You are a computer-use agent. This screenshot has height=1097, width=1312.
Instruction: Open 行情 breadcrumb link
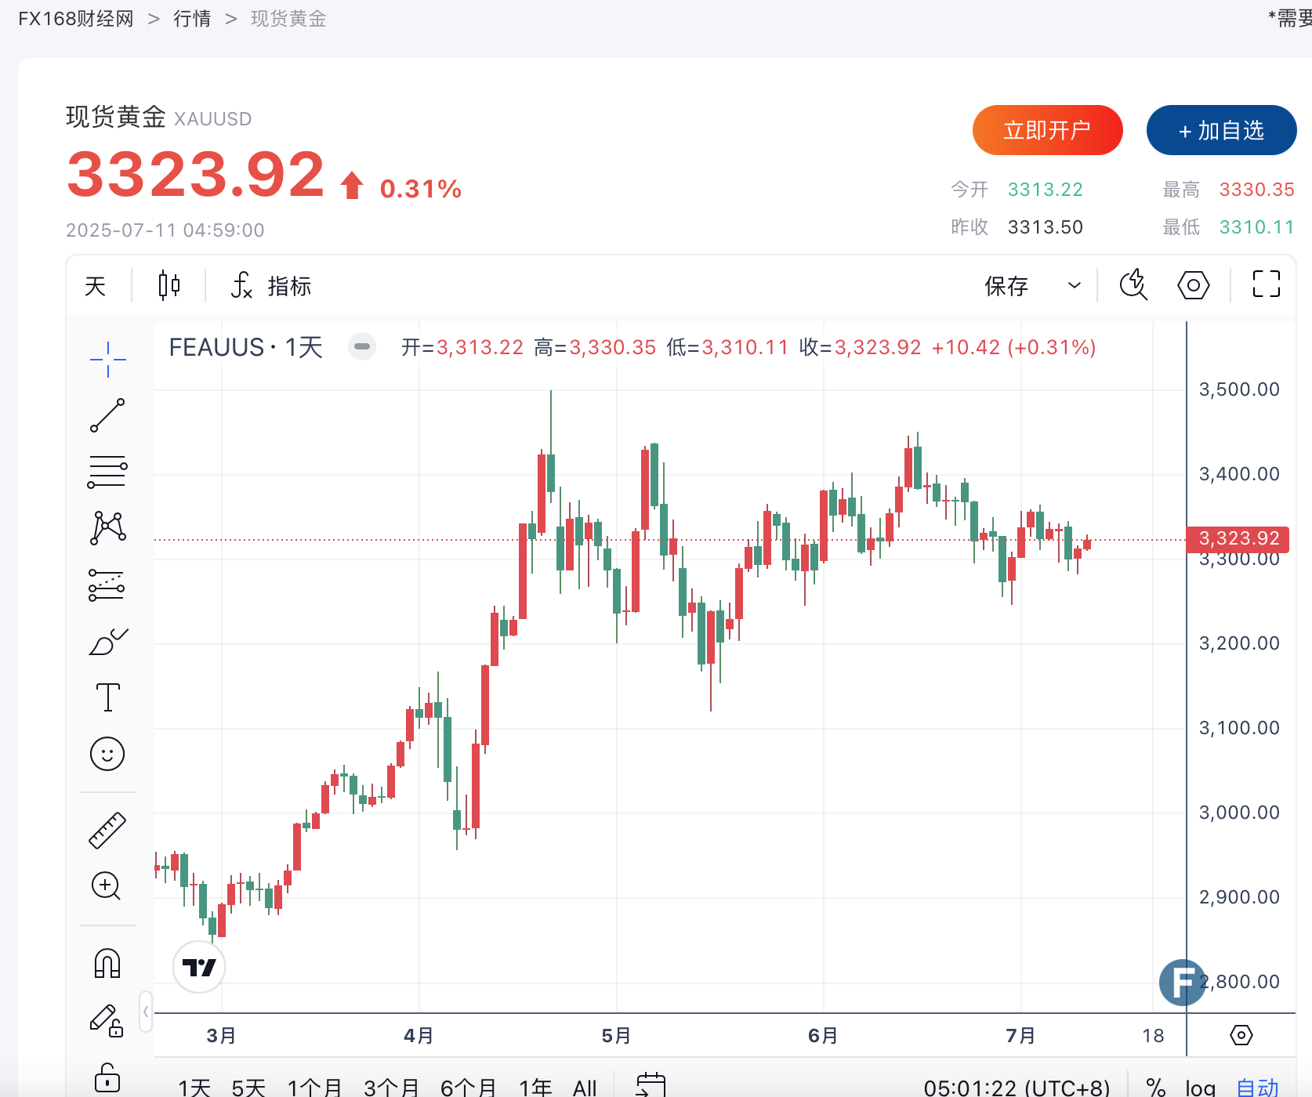click(x=192, y=19)
